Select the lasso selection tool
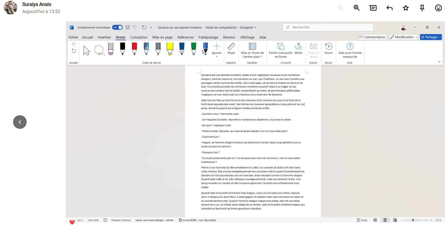This screenshot has width=445, height=225. click(99, 50)
